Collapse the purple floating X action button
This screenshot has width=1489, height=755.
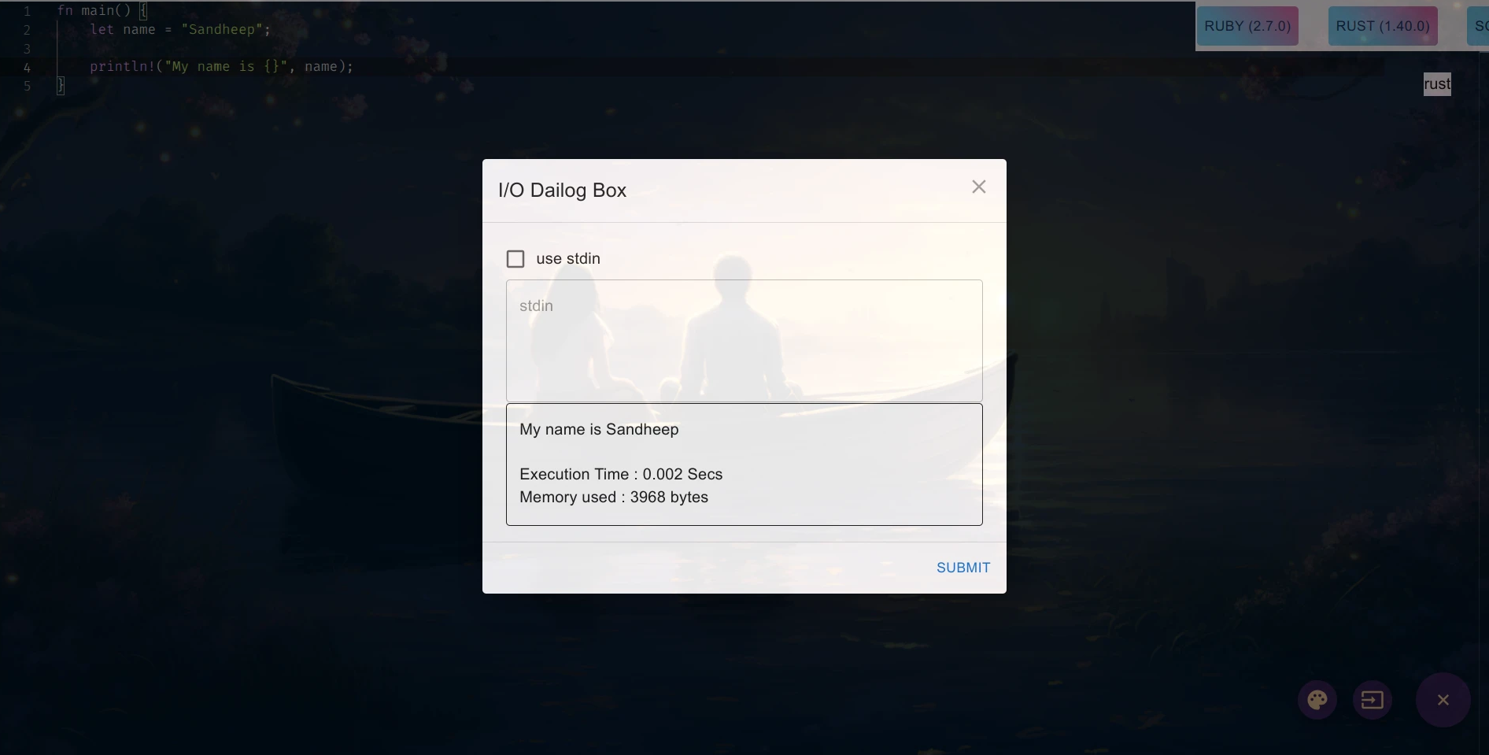coord(1443,700)
